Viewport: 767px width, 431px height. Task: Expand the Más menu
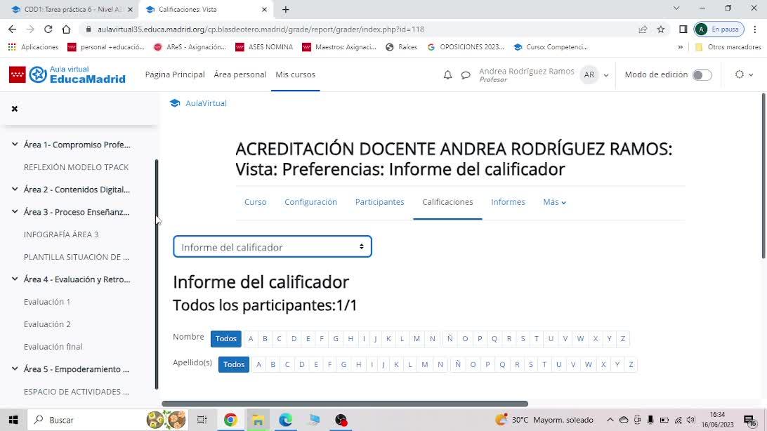tap(554, 202)
